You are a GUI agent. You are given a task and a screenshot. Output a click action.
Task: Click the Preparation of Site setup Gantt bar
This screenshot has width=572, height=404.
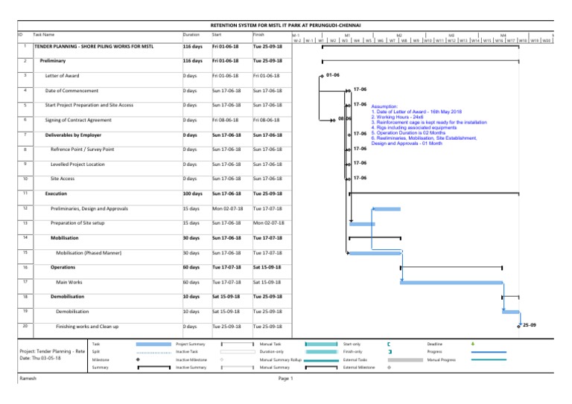tap(362, 224)
